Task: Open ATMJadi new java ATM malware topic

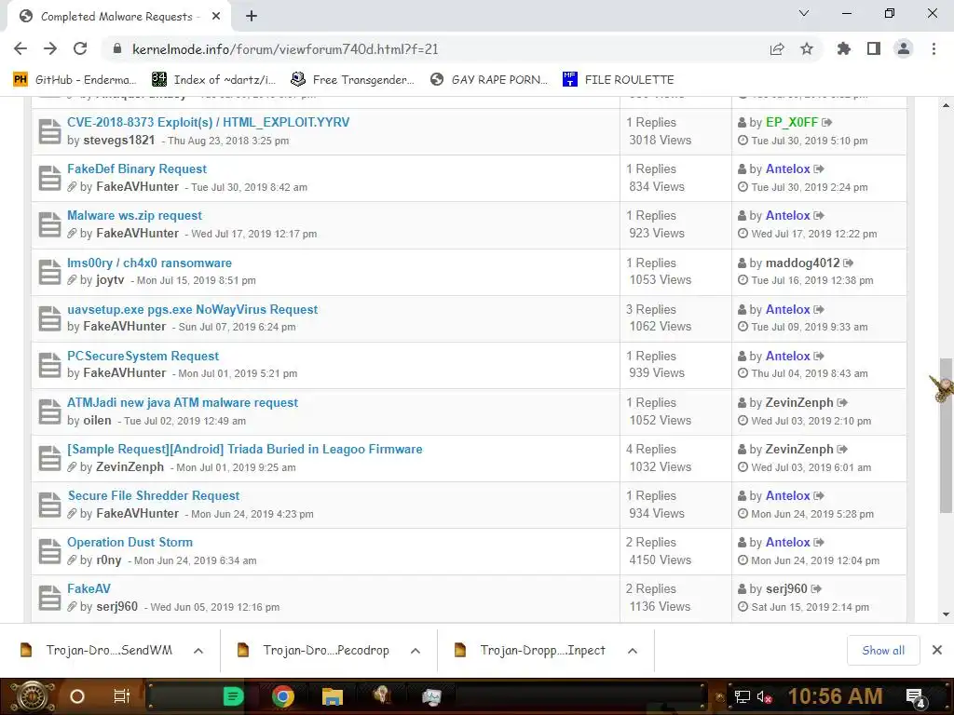Action: pos(183,403)
